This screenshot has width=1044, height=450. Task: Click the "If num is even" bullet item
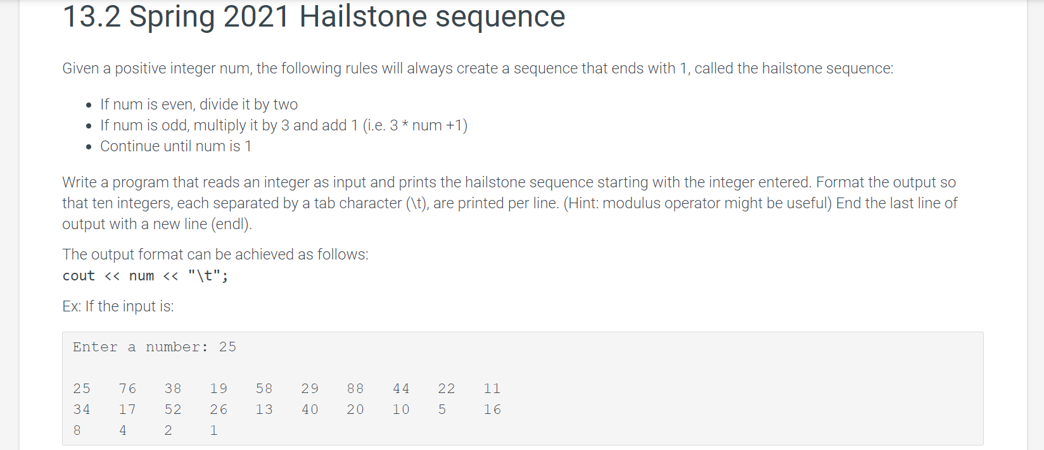pos(199,104)
